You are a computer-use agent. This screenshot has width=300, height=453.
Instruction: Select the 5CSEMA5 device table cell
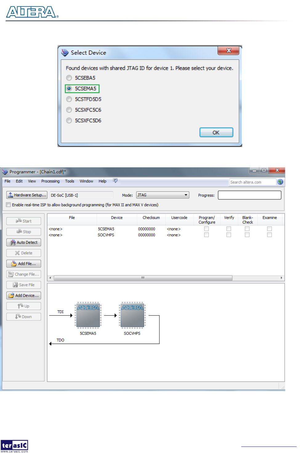(x=106, y=229)
